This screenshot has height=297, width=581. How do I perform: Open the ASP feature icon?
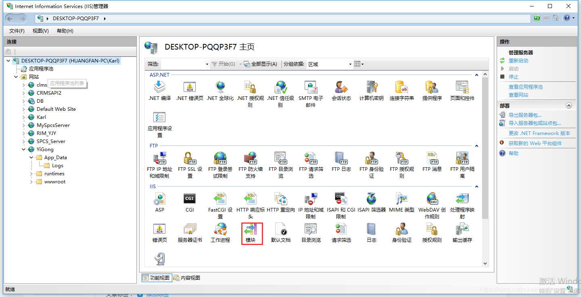tap(160, 203)
